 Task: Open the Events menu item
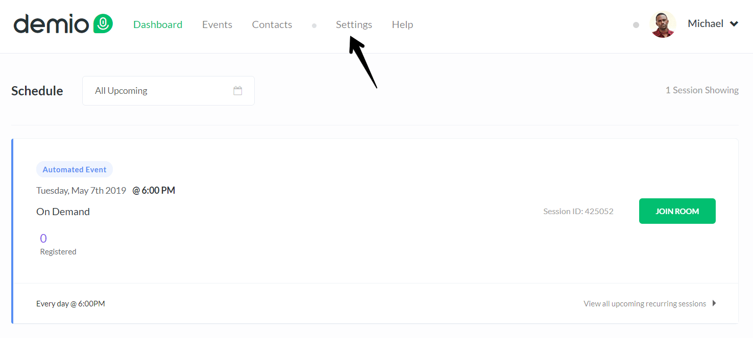[x=217, y=24]
